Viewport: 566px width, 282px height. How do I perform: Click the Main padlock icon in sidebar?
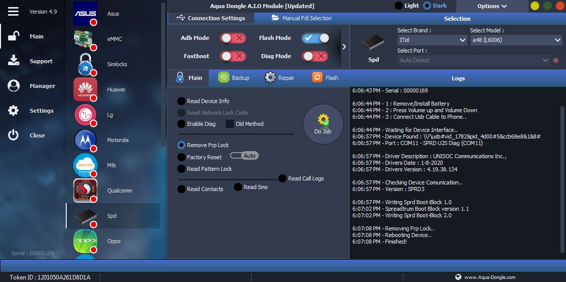pyautogui.click(x=14, y=36)
